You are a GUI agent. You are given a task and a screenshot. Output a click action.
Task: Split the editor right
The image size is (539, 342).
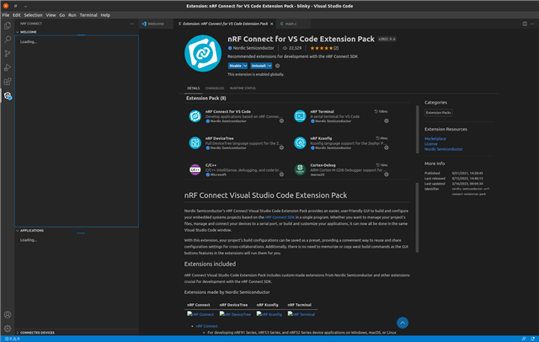[x=525, y=24]
